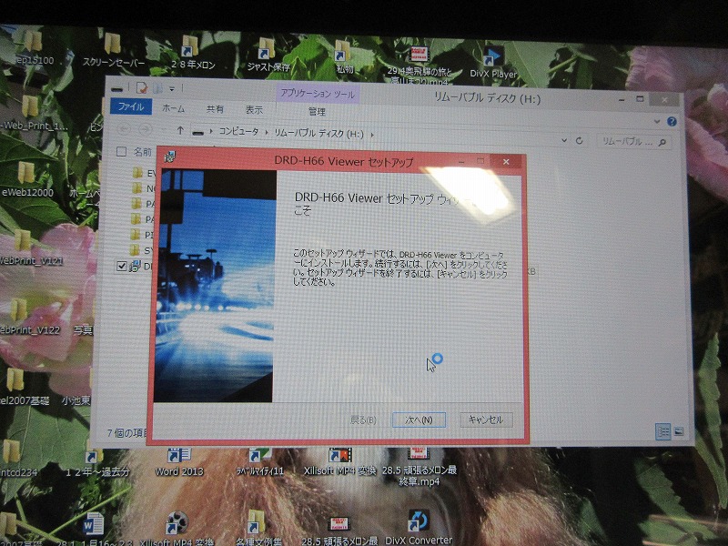Image resolution: width=728 pixels, height=546 pixels.
Task: Switch Explorer to details view
Action: coord(663,431)
